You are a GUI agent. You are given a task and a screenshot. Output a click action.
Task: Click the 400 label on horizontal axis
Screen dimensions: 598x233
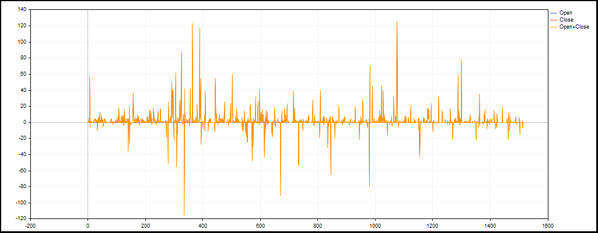coord(202,225)
